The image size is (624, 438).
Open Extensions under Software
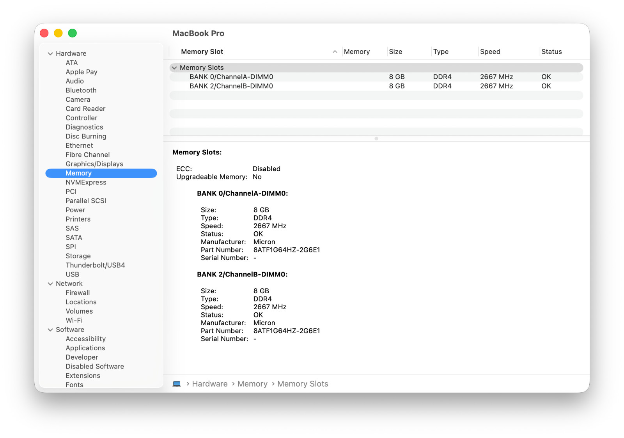(x=83, y=376)
